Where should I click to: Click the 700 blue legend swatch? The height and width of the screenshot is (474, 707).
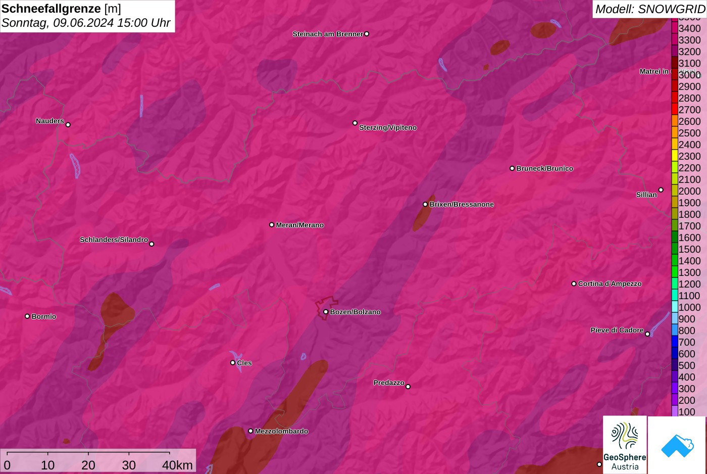(x=674, y=342)
